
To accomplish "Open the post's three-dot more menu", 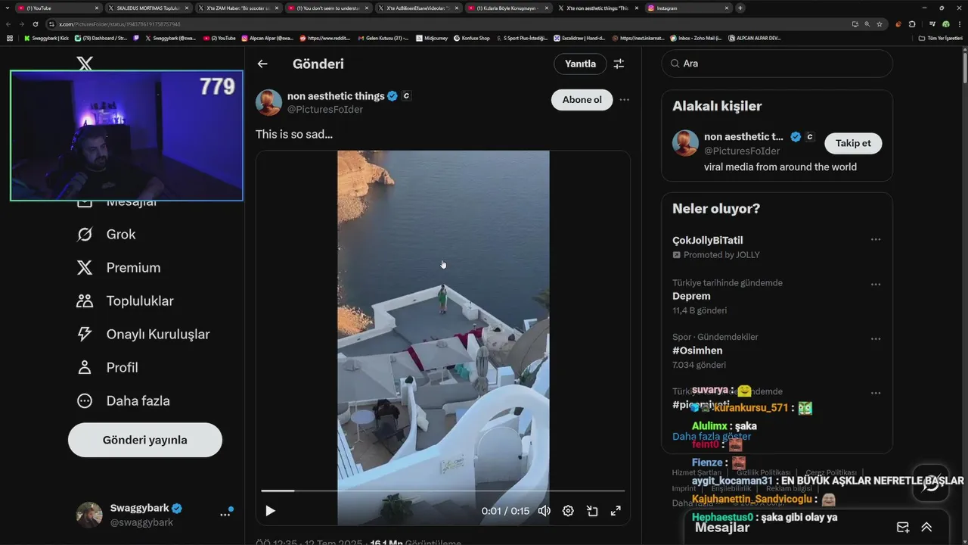I will [625, 99].
